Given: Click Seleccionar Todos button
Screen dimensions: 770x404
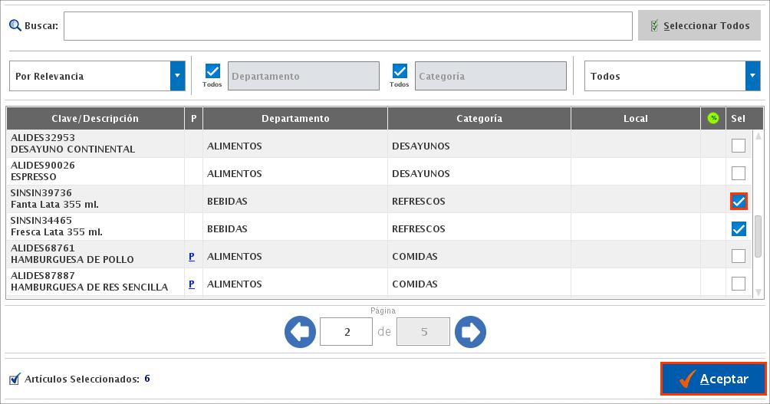Looking at the screenshot, I should [x=699, y=25].
